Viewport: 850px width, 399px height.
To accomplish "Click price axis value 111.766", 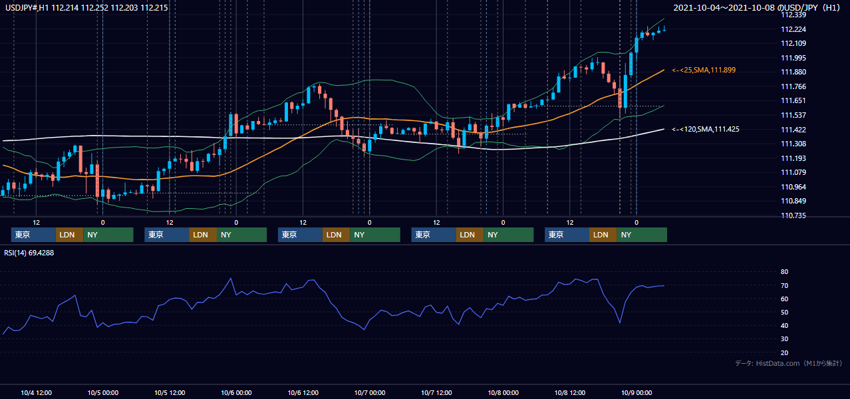I will pos(794,86).
